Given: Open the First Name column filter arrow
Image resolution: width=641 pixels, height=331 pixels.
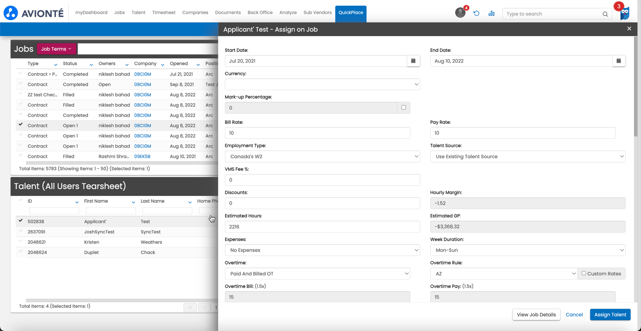Looking at the screenshot, I should point(133,202).
